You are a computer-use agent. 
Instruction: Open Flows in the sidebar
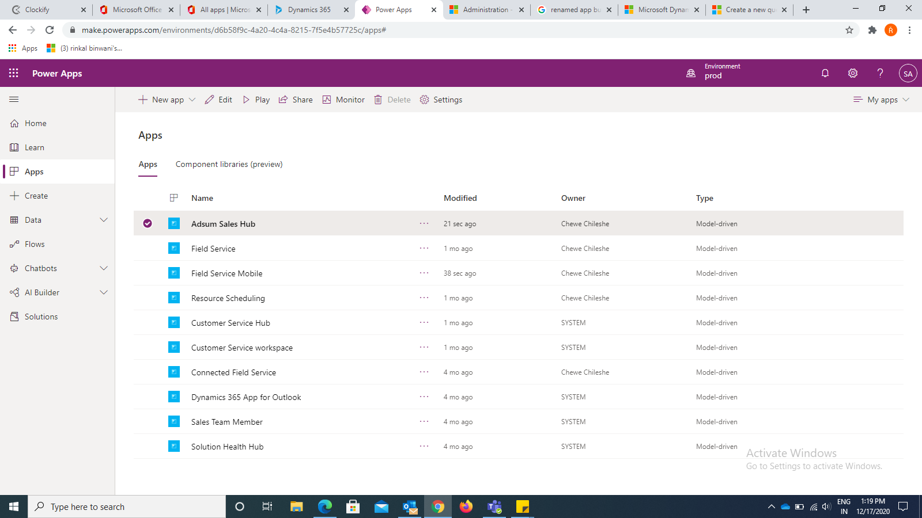[35, 244]
